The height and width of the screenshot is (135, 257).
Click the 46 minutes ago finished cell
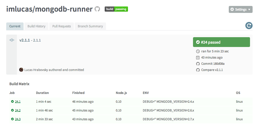pyautogui.click(x=83, y=101)
